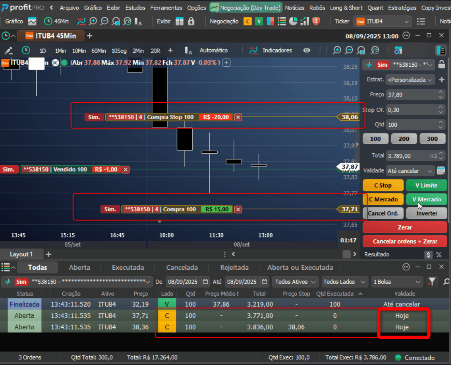Open the 1 Bolsa filter dropdown
451x365 pixels.
397,282
